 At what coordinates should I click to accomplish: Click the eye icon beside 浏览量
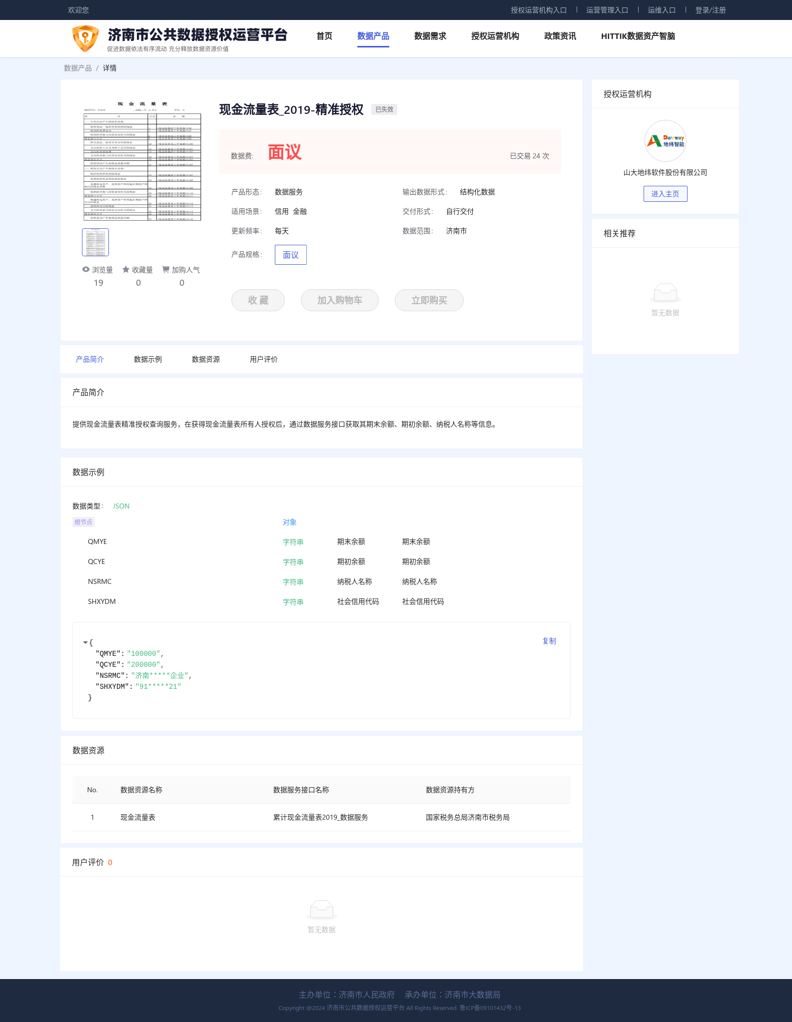[x=86, y=269]
